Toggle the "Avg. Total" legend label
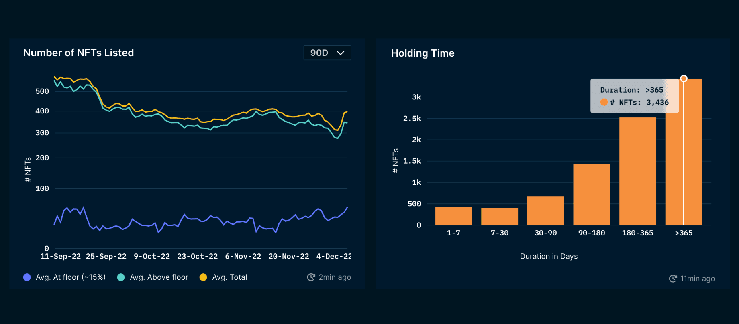The width and height of the screenshot is (739, 324). 229,277
